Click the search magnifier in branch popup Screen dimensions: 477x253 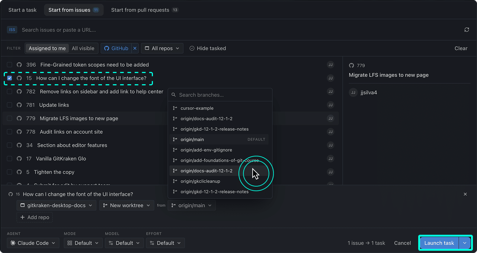pos(174,95)
